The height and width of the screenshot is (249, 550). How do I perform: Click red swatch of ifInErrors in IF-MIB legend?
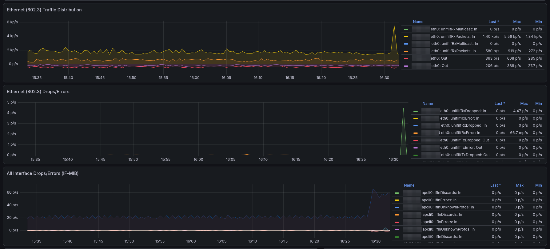397,222
